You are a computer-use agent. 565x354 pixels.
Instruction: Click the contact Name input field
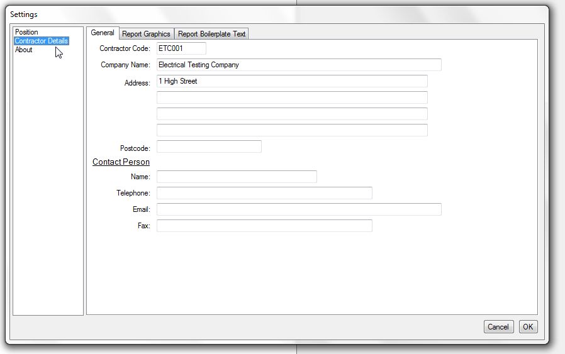tap(237, 177)
